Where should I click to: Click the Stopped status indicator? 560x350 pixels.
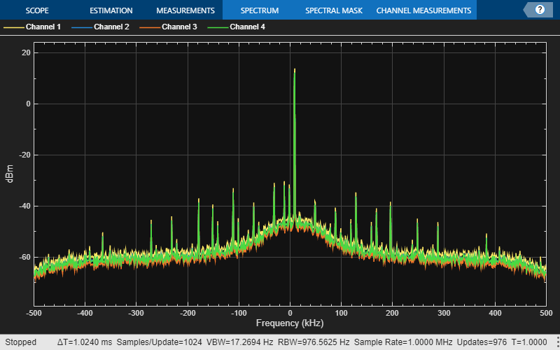click(20, 342)
